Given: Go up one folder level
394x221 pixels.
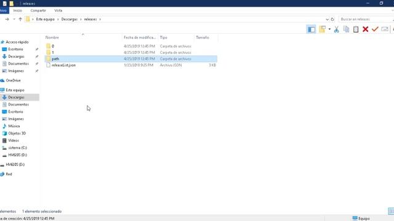Looking at the screenshot, I should point(20,19).
